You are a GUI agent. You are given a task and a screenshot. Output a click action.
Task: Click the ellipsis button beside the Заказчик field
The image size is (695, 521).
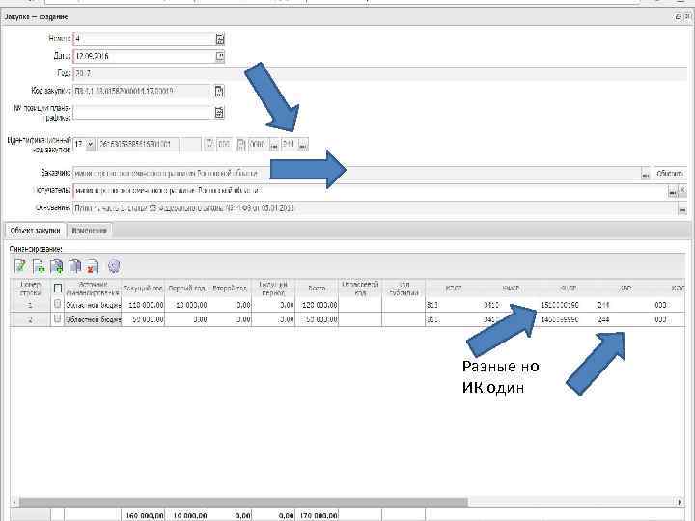(646, 174)
